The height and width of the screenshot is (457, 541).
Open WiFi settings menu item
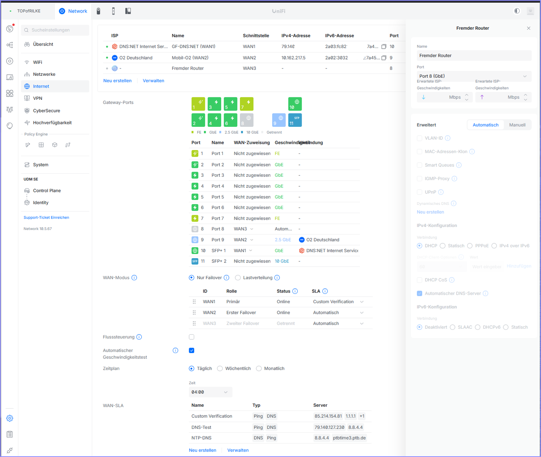55,62
